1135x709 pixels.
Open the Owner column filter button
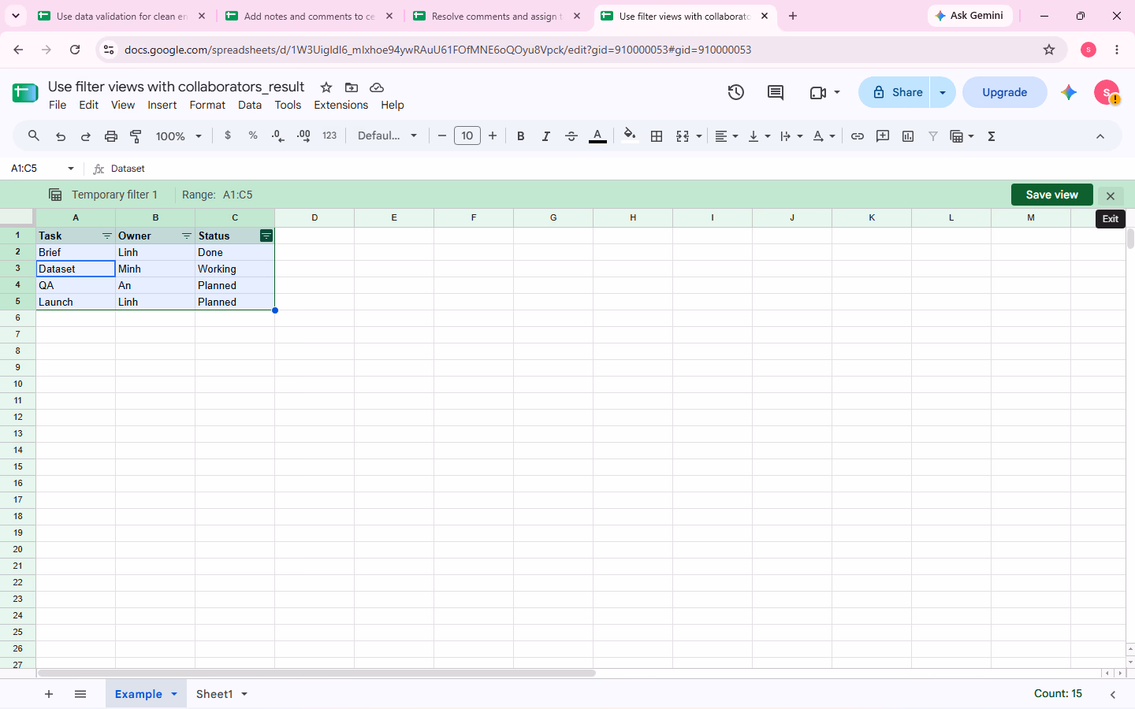pyautogui.click(x=187, y=236)
